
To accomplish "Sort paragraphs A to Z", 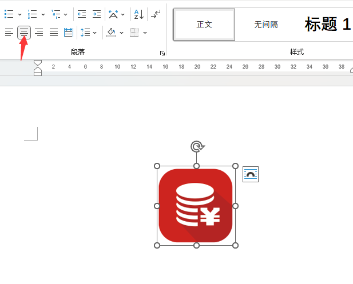I will [139, 14].
